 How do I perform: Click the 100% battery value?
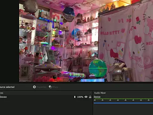(80, 97)
